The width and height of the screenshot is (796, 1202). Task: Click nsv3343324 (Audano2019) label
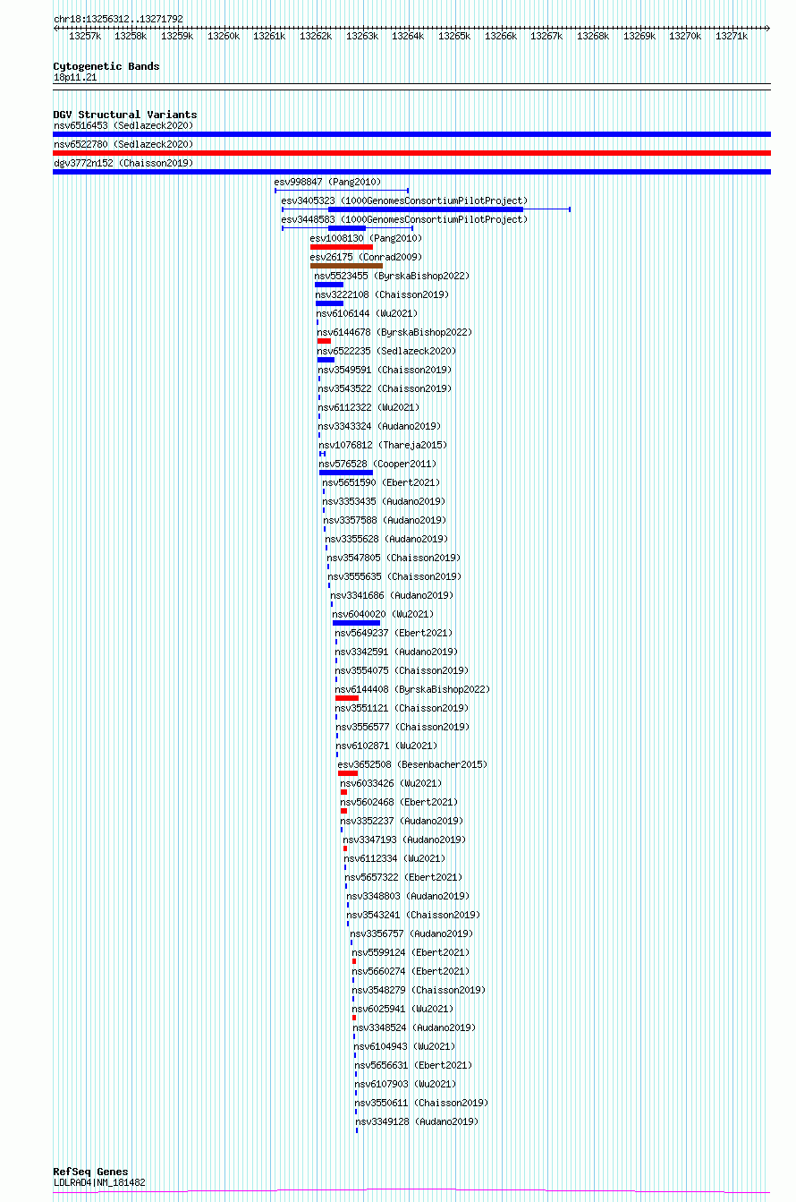coord(380,426)
